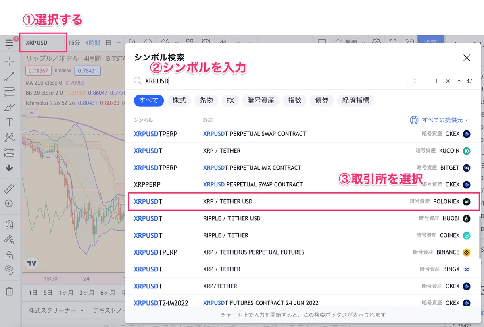
Task: Select the 先物 filter tab
Action: (206, 100)
